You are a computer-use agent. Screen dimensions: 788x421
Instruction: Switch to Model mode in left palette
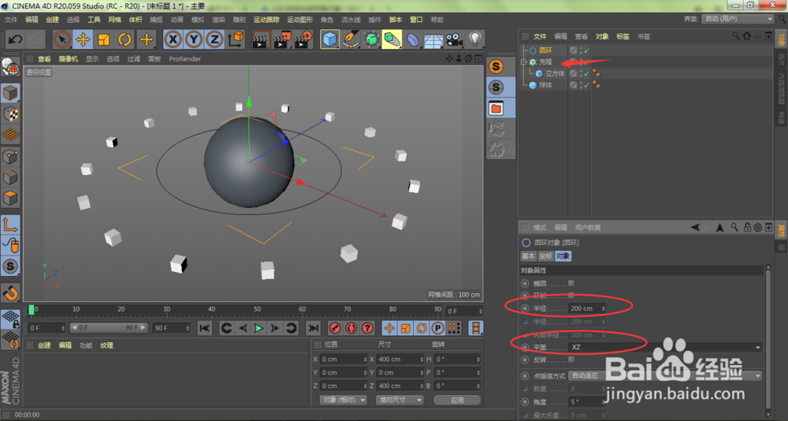(x=10, y=93)
